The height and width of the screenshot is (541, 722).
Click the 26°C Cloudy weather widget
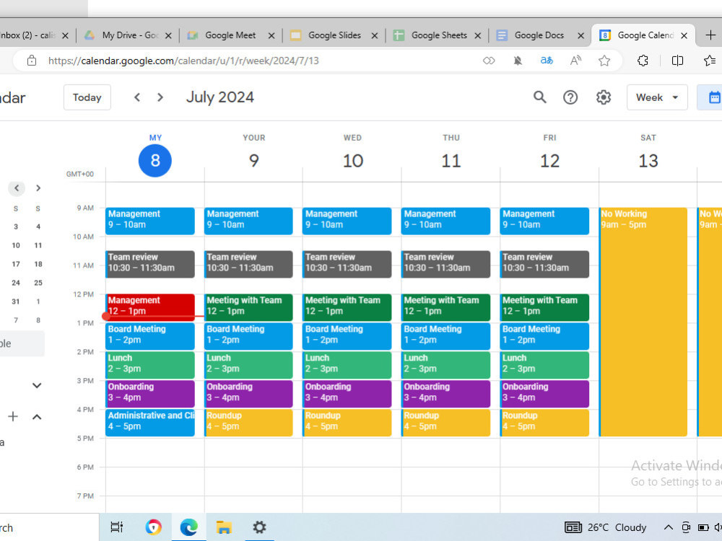tap(606, 527)
